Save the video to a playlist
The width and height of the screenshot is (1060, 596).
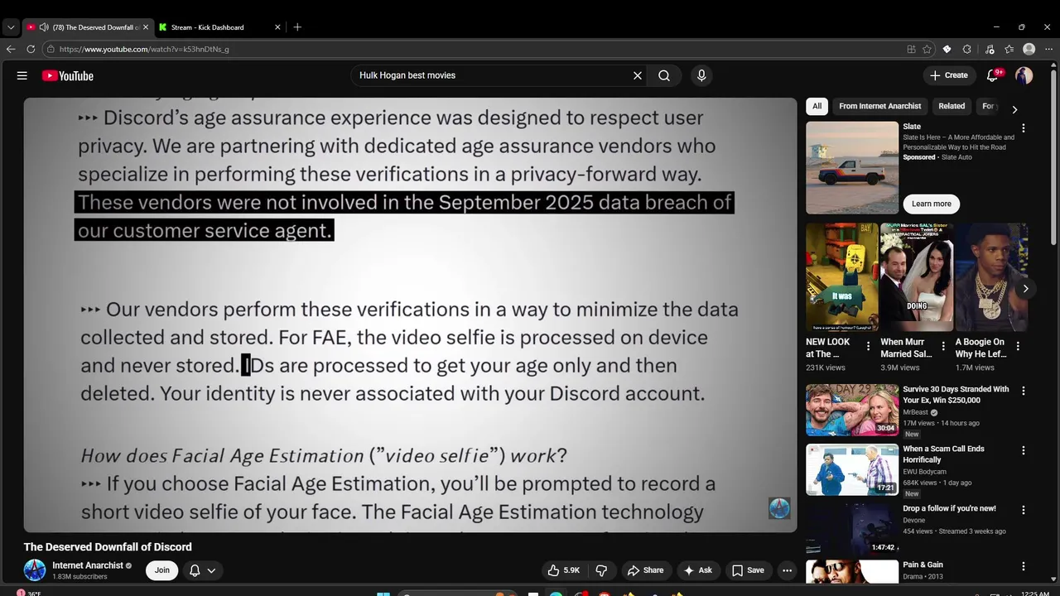(748, 570)
